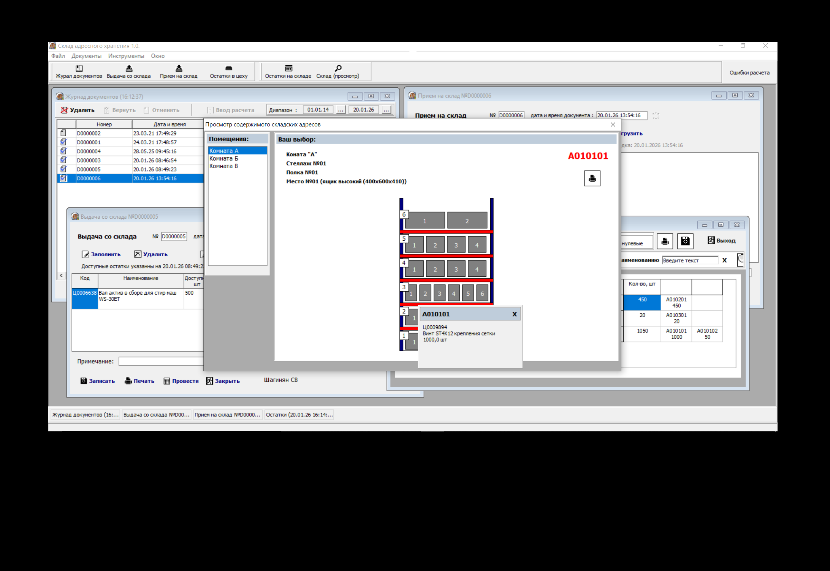Viewport: 830px width, 571px height.
Task: Select cell 4 on shelf 4 of the rack
Action: pyautogui.click(x=477, y=269)
